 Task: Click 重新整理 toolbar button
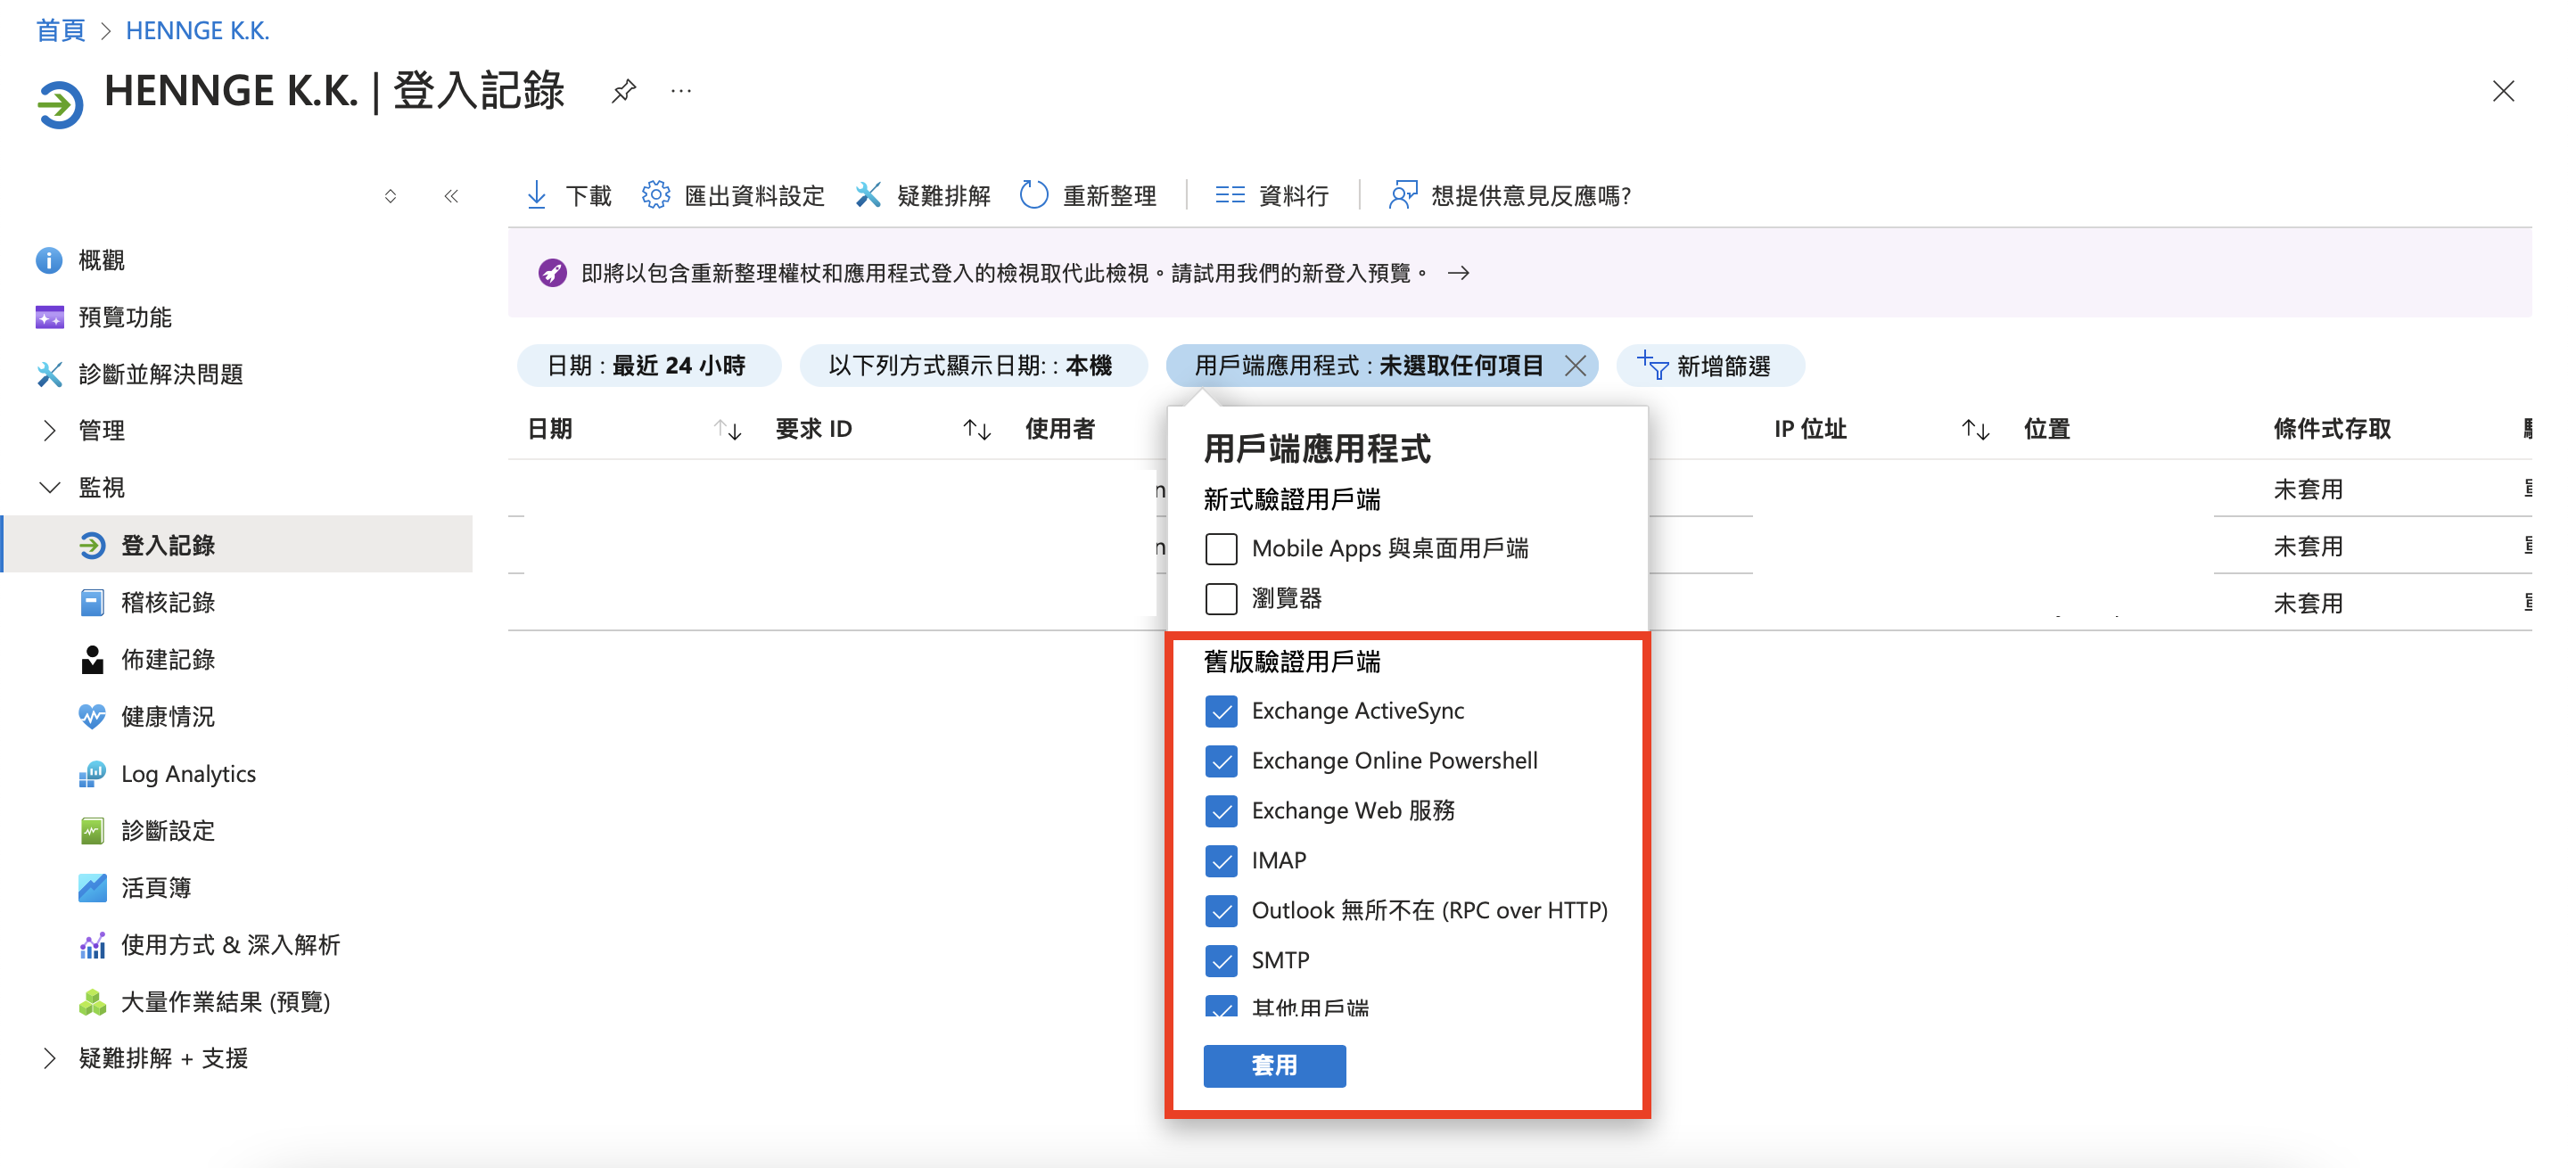pyautogui.click(x=1088, y=195)
